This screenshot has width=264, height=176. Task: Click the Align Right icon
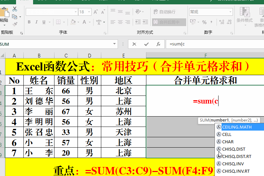point(128,22)
